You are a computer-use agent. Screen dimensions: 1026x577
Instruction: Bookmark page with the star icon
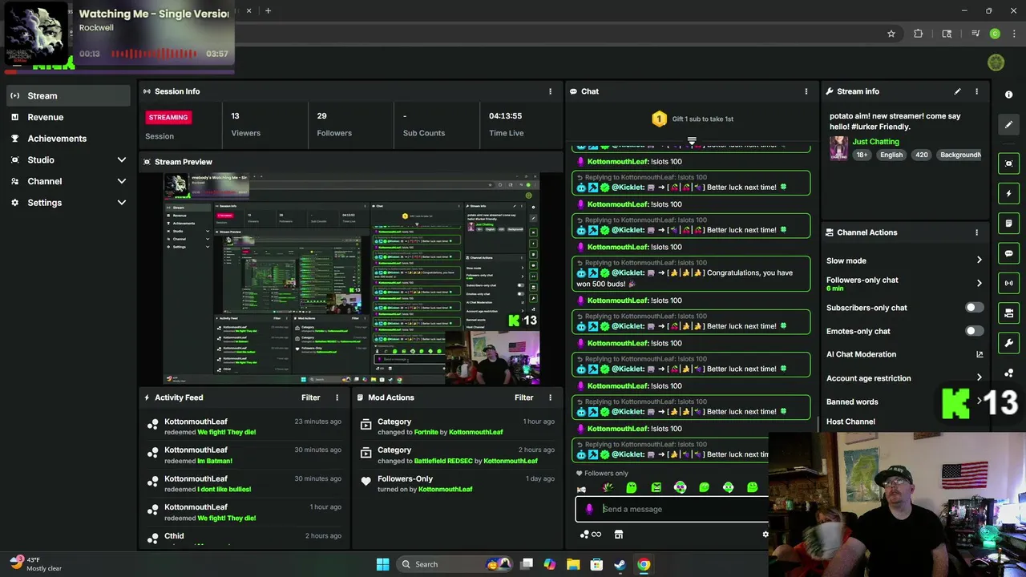tap(891, 34)
